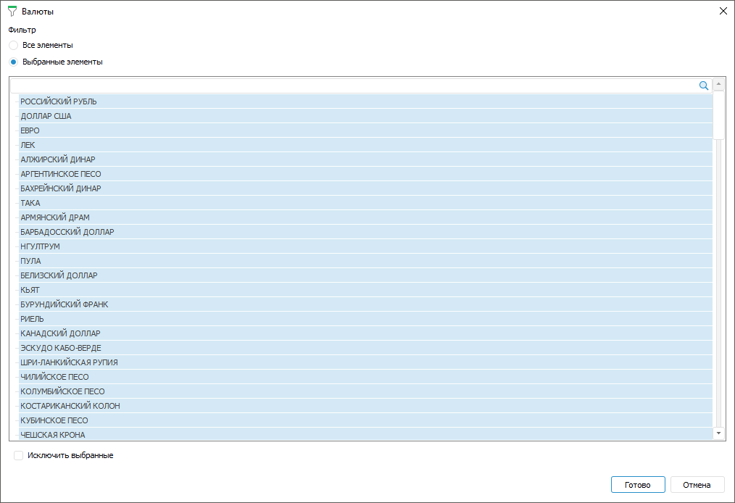735x503 pixels.
Task: Select the Выбранные элементы radio option
Action: [x=14, y=62]
